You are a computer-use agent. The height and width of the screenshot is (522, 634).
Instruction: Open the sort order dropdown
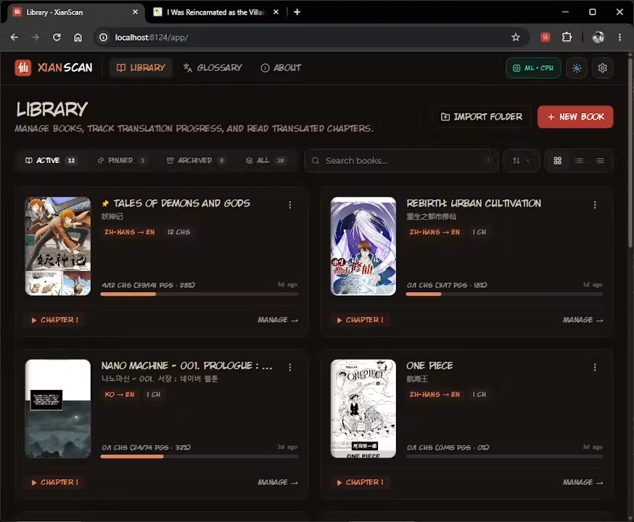[x=521, y=161]
